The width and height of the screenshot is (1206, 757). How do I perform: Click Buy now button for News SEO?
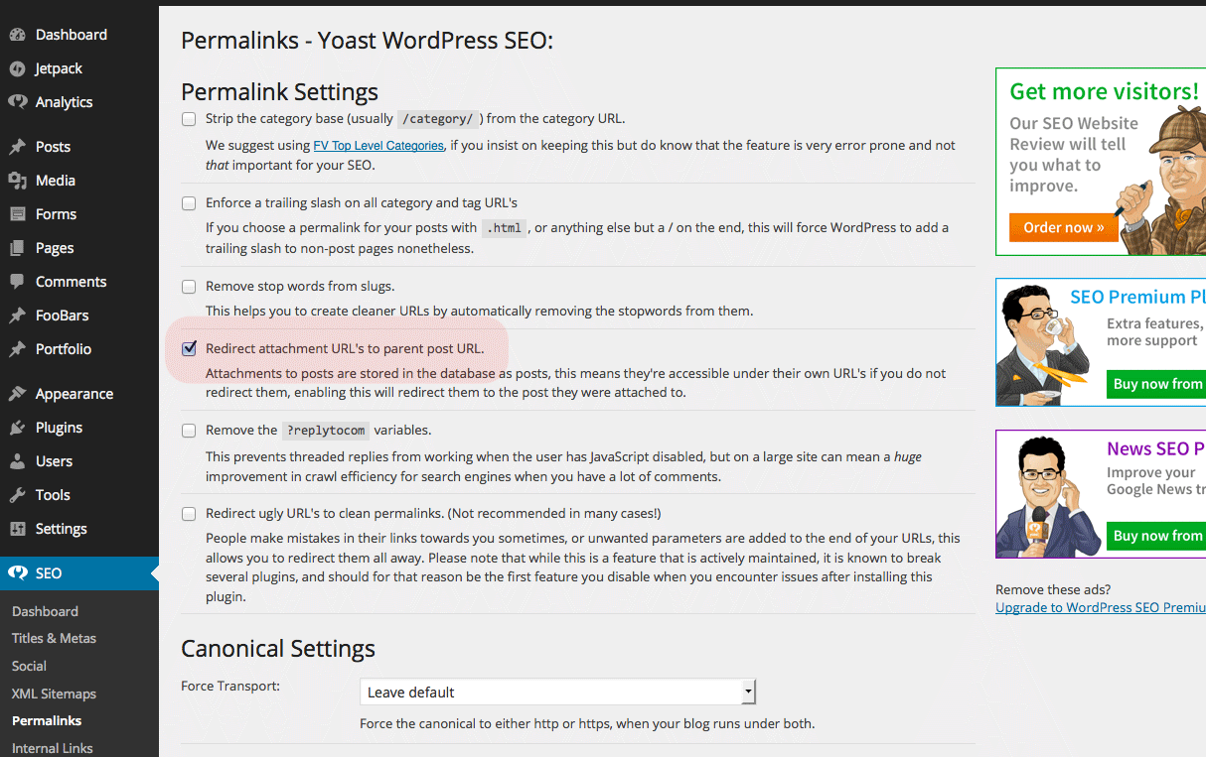[1156, 536]
